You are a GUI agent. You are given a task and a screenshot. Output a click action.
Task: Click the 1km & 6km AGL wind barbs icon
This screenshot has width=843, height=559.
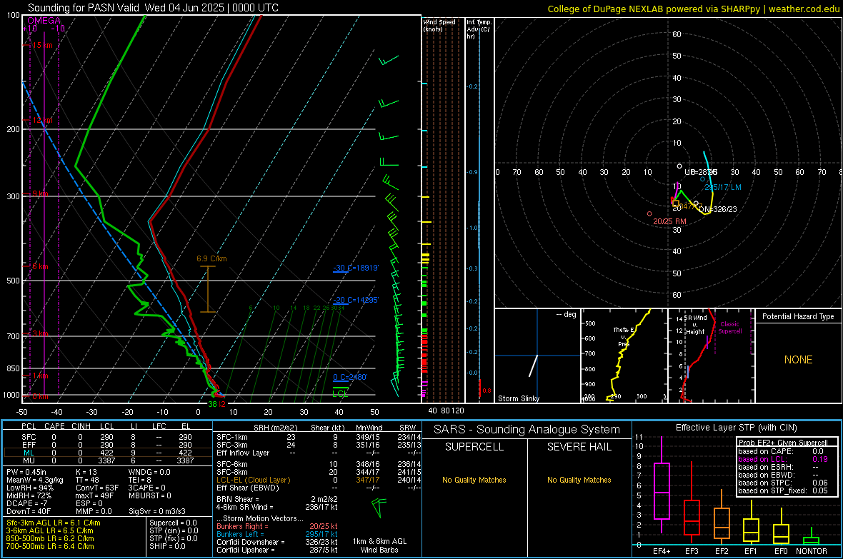tap(379, 508)
